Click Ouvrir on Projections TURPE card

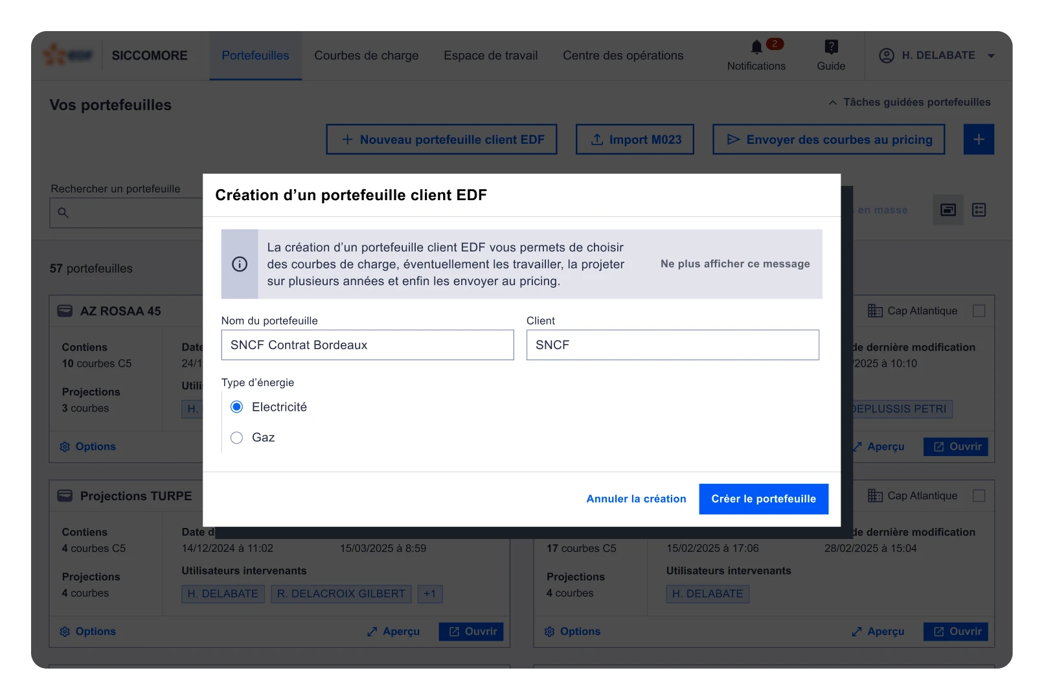[x=471, y=632]
